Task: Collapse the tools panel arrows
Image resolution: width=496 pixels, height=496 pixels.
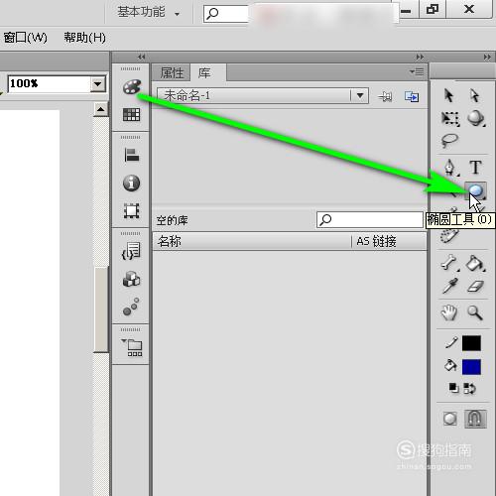Action: (487, 57)
